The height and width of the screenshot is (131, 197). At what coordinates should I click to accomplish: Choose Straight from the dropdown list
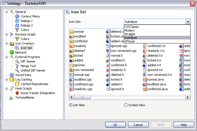point(157,34)
